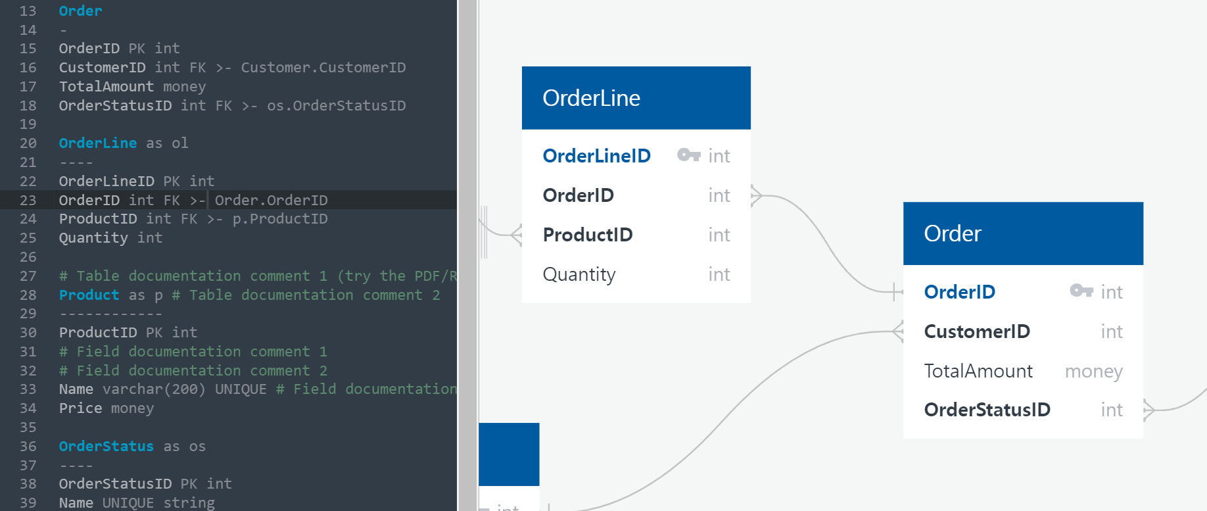
Task: Click the crow's foot connector left of ProductID
Action: (x=516, y=235)
